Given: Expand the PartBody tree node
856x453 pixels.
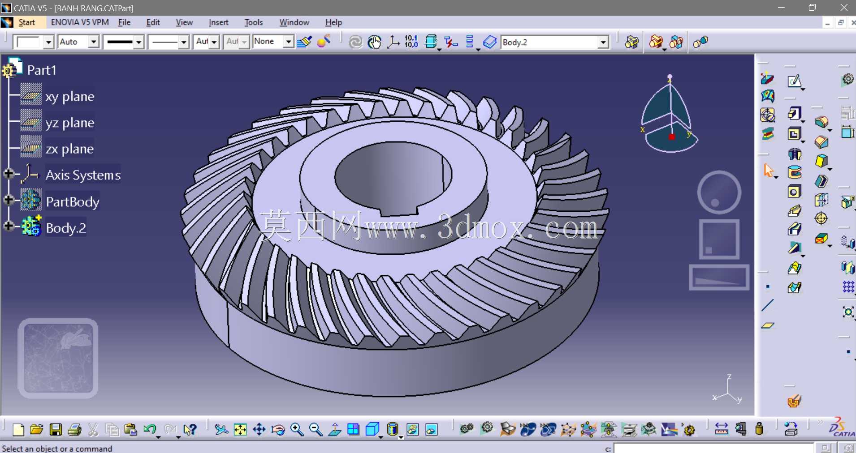Looking at the screenshot, I should [9, 200].
